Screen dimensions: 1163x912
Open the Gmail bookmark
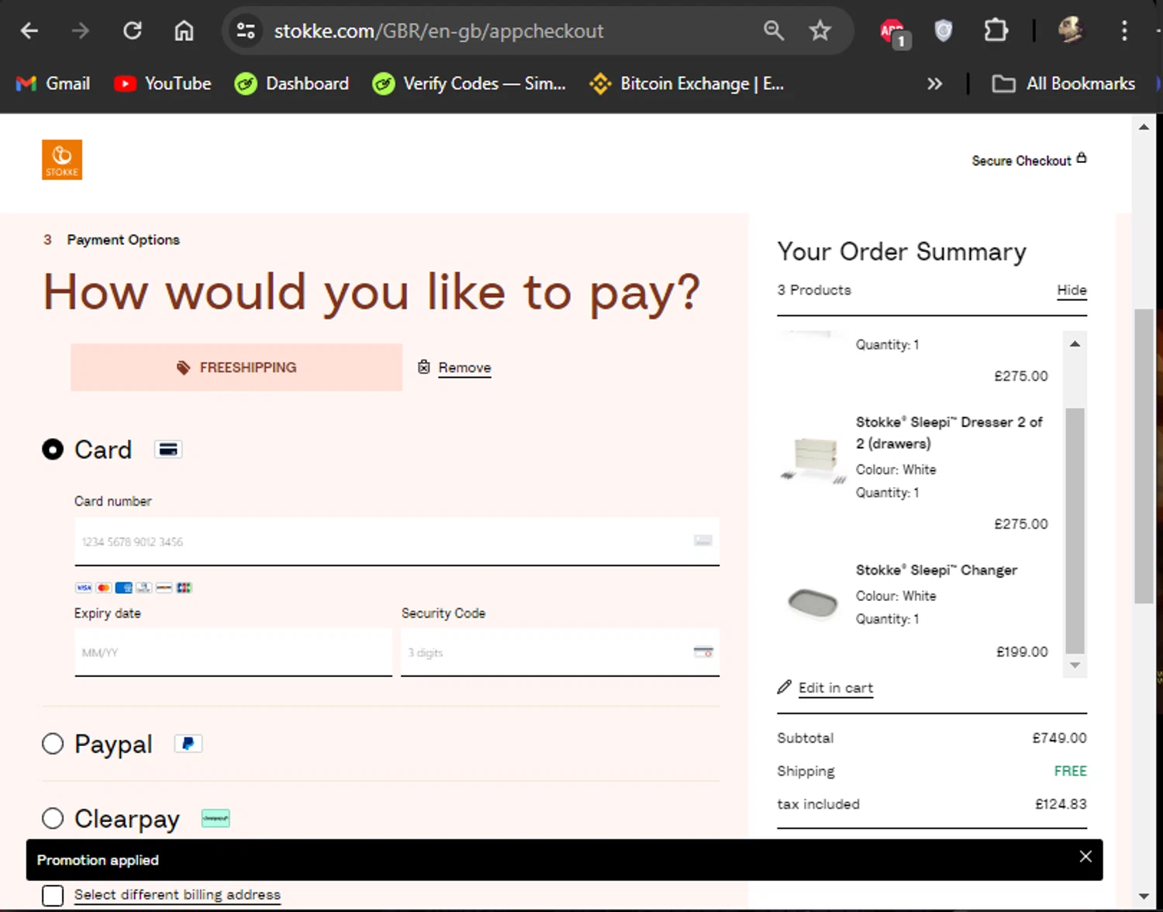[53, 84]
